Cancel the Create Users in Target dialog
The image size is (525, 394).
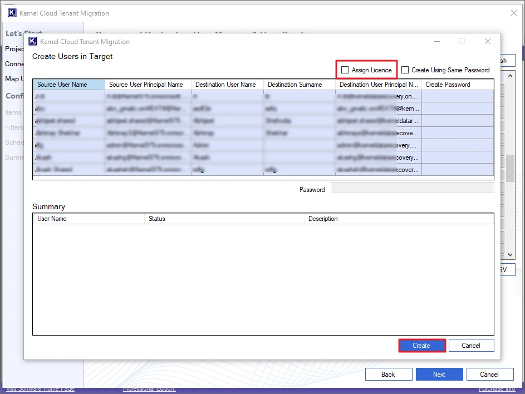point(471,345)
